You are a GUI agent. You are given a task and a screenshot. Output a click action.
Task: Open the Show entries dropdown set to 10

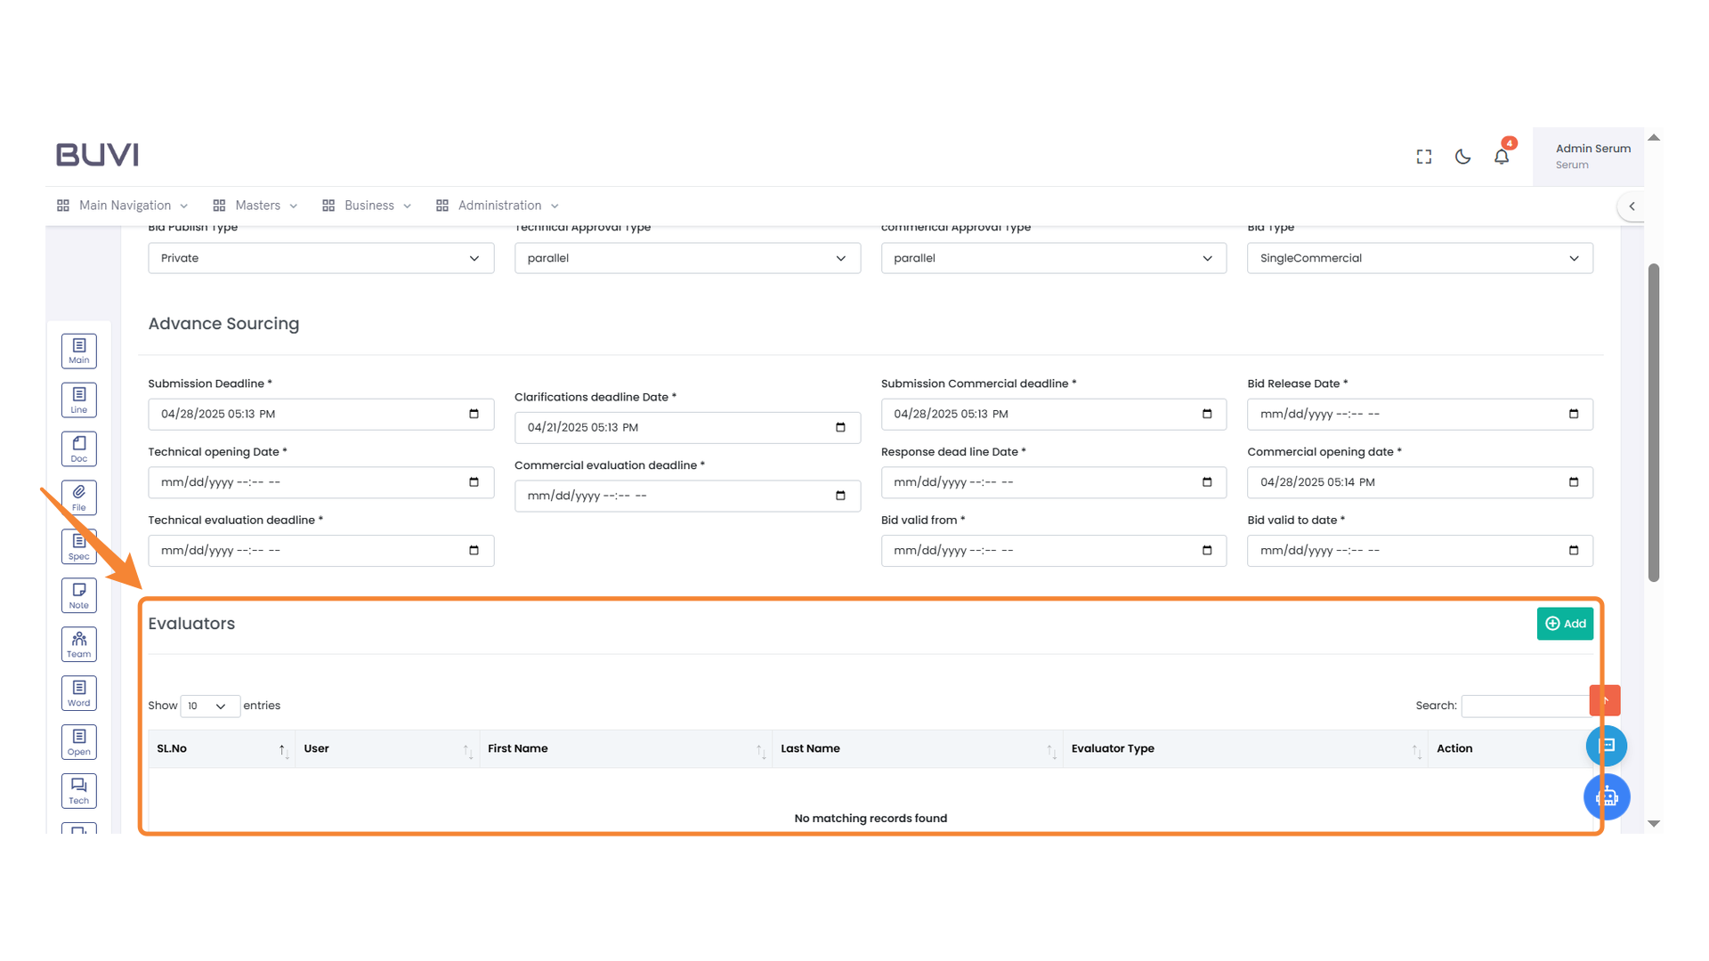[x=209, y=706]
